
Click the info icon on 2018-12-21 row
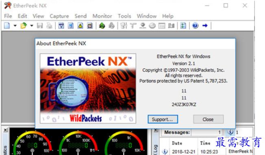pyautogui.click(x=165, y=151)
